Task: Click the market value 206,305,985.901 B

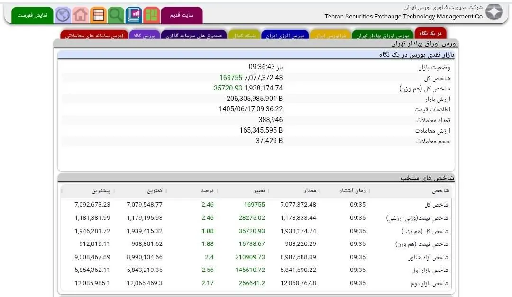Action: coord(255,99)
